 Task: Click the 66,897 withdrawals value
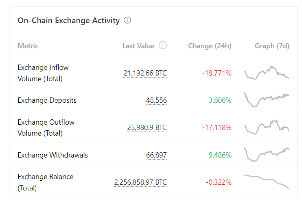point(156,155)
